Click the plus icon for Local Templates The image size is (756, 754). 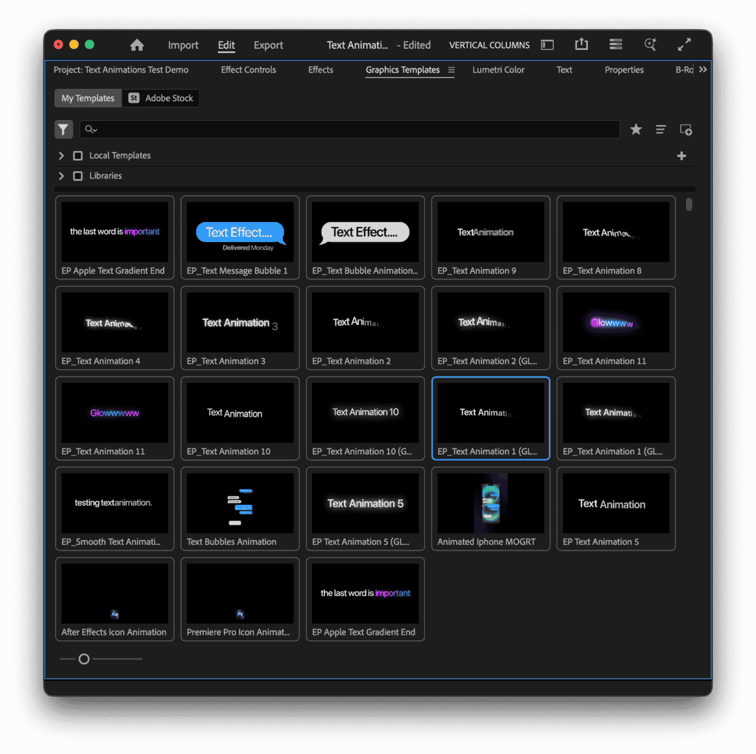click(x=681, y=156)
